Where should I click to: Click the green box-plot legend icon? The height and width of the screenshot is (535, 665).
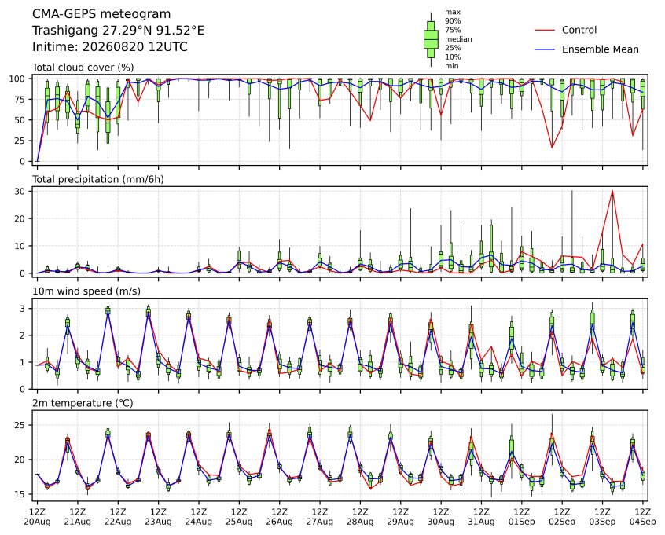click(x=431, y=39)
